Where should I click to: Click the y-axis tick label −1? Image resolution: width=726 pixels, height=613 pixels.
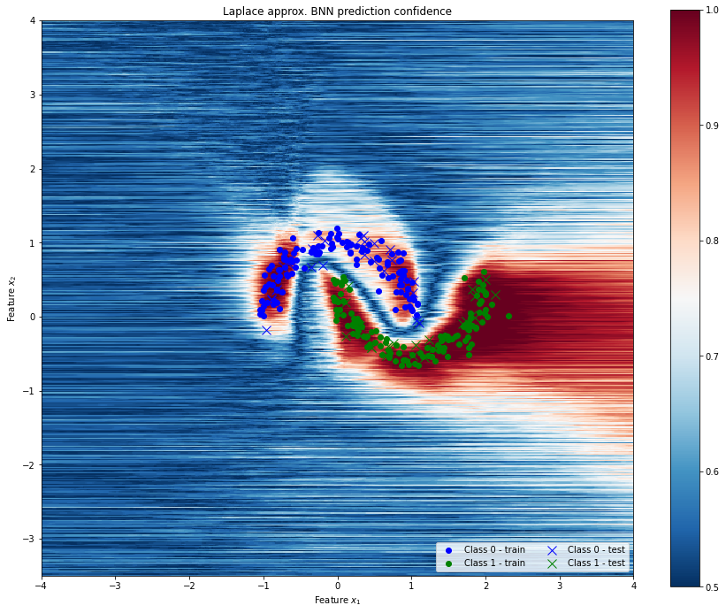[x=29, y=391]
